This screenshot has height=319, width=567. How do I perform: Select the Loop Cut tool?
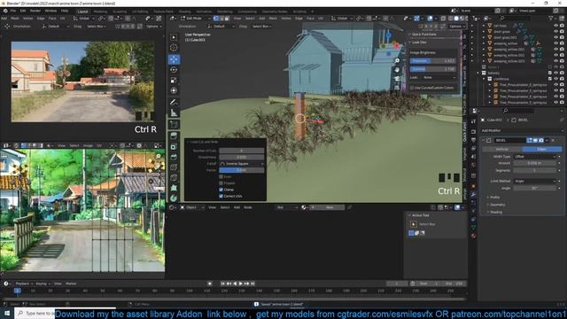click(174, 167)
